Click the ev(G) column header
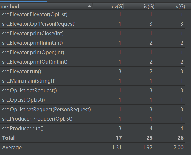 pos(108,6)
